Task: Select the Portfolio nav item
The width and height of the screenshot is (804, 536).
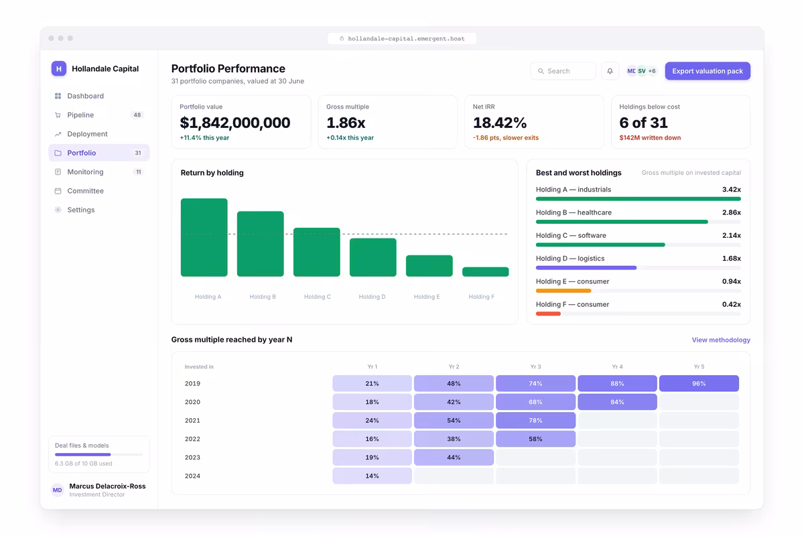Action: 99,153
